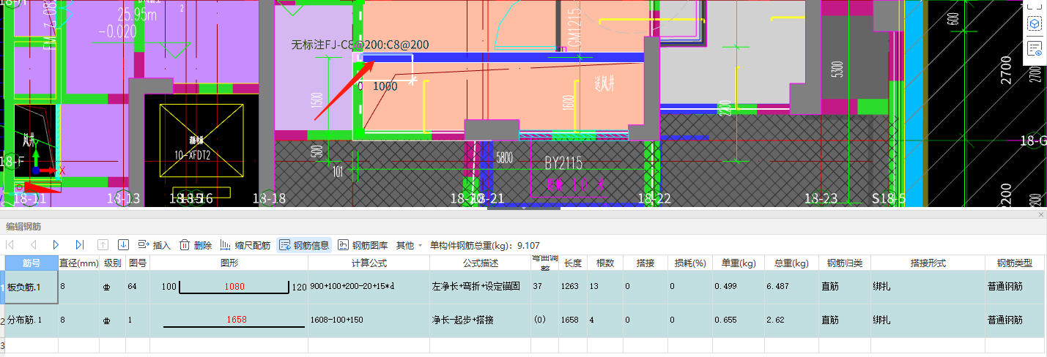The height and width of the screenshot is (357, 1047).
Task: Go to next rebar record
Action: click(x=56, y=245)
